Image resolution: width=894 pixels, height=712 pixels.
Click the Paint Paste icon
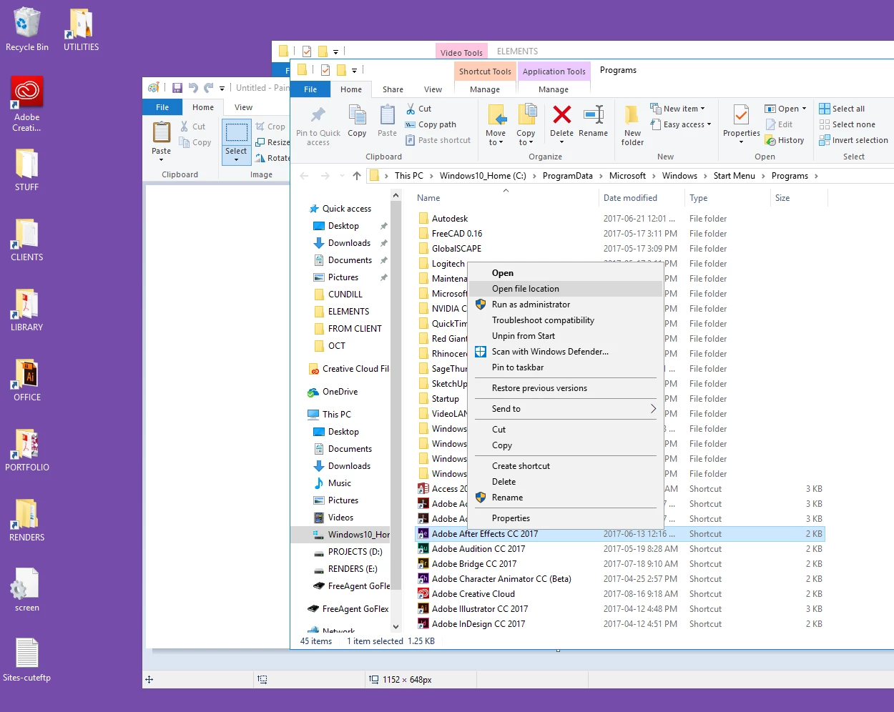point(162,132)
